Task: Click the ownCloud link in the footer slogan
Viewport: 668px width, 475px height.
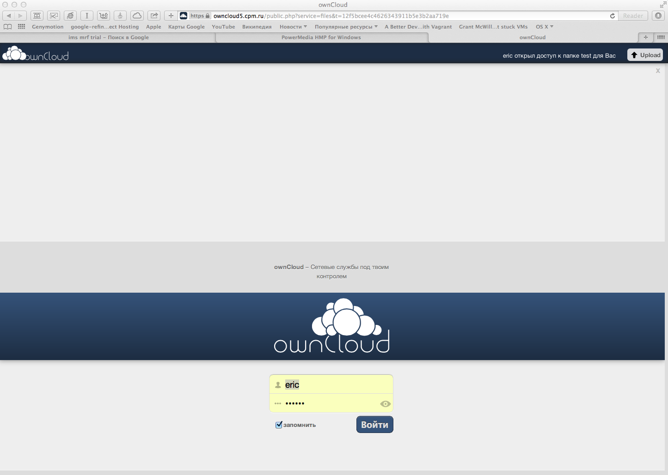Action: point(289,267)
